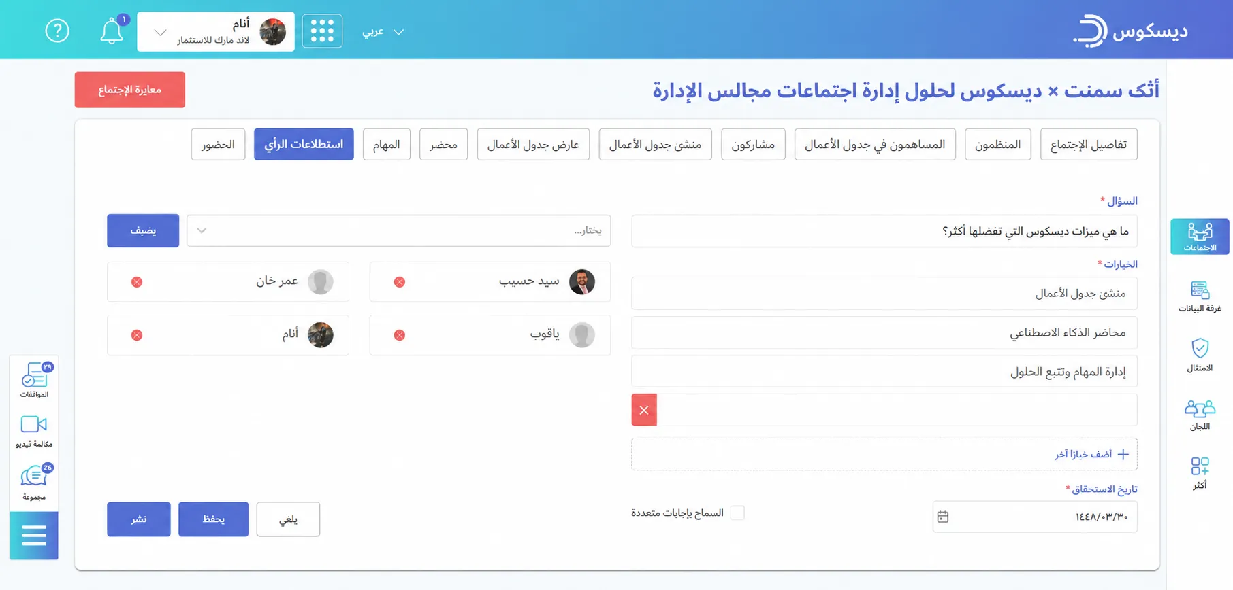Click سيد حسيب's avatar photo

point(582,281)
